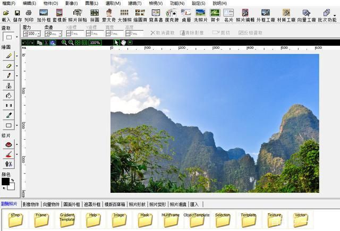Screen dimensions: 340x231
Task: Switch to the 模版百寶箱 tab
Action: [115, 204]
